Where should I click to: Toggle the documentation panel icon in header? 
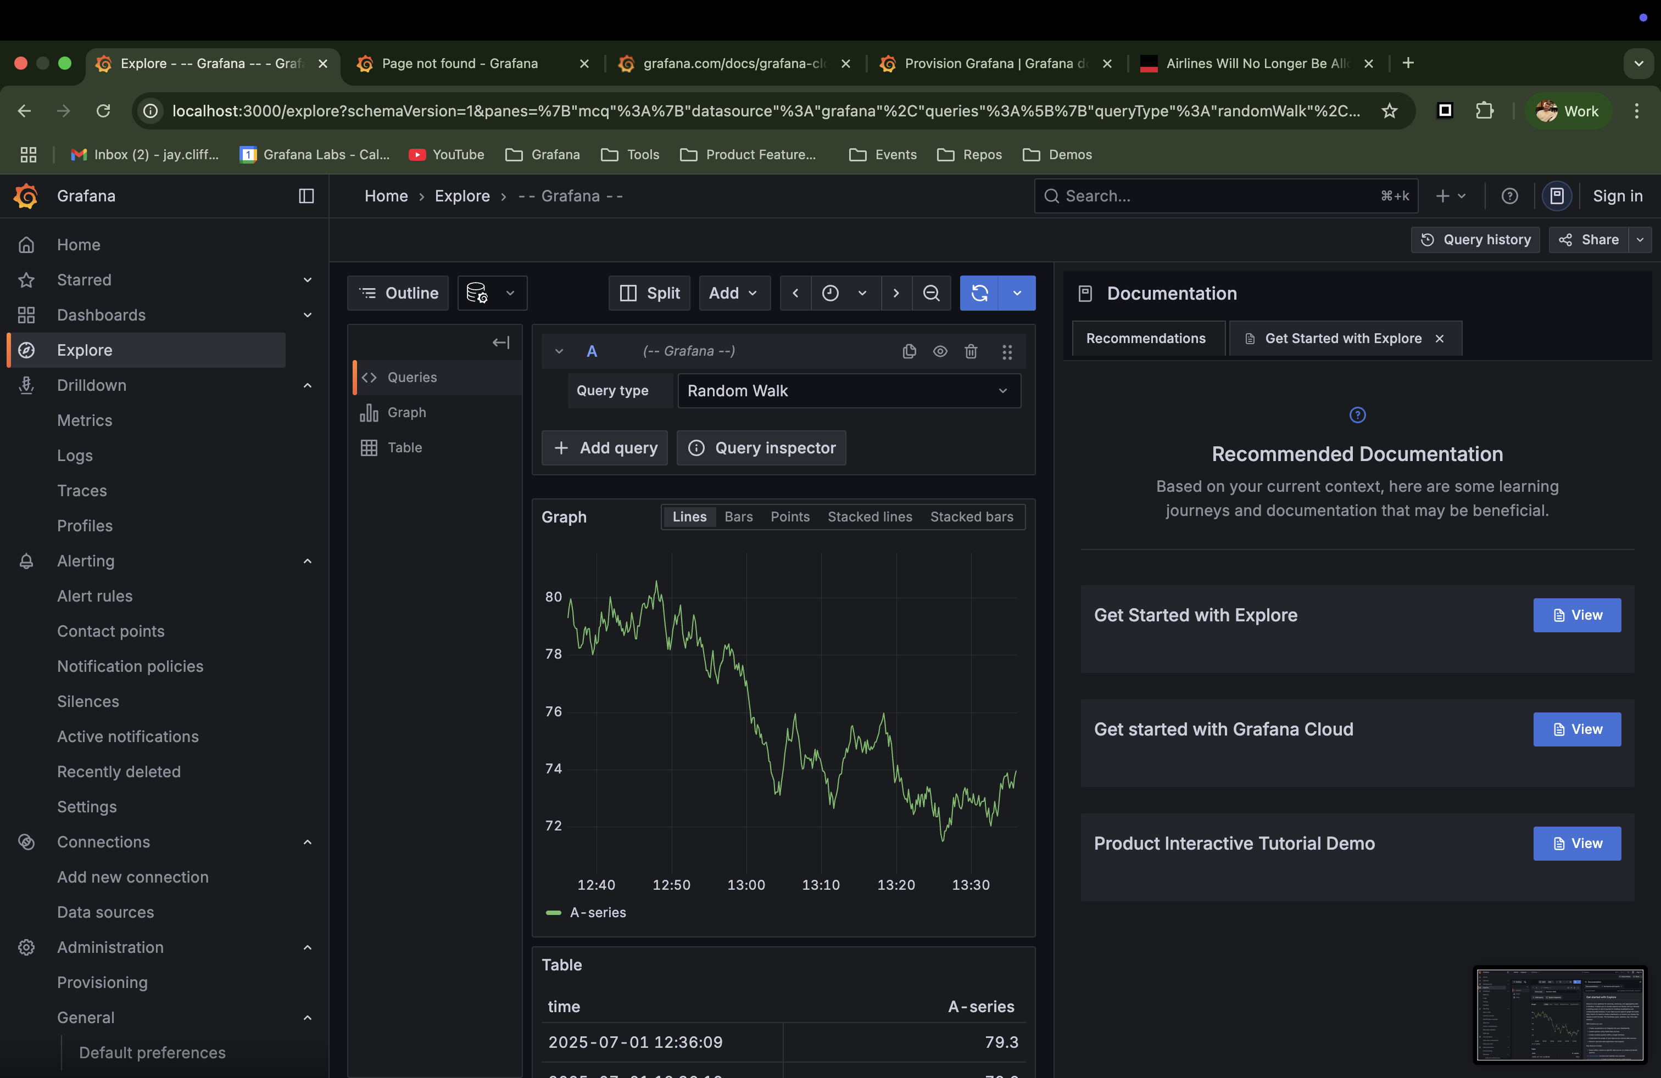pyautogui.click(x=1556, y=196)
